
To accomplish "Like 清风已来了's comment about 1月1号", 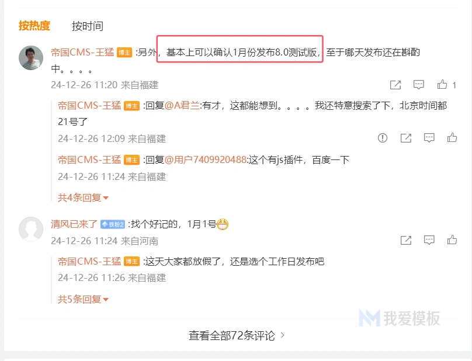I will coord(452,240).
